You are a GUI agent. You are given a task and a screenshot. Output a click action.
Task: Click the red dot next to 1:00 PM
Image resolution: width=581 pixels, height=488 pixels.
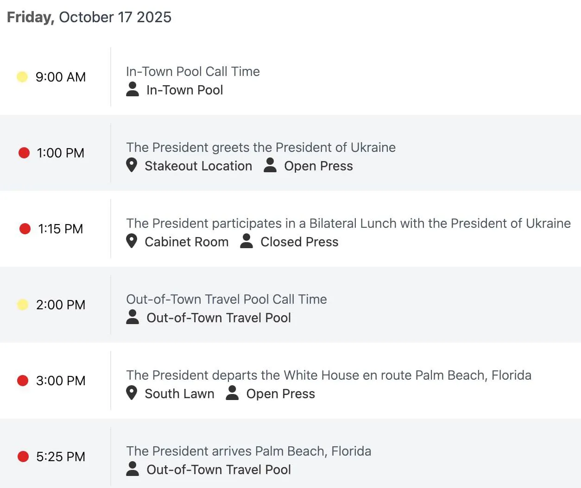pos(24,153)
